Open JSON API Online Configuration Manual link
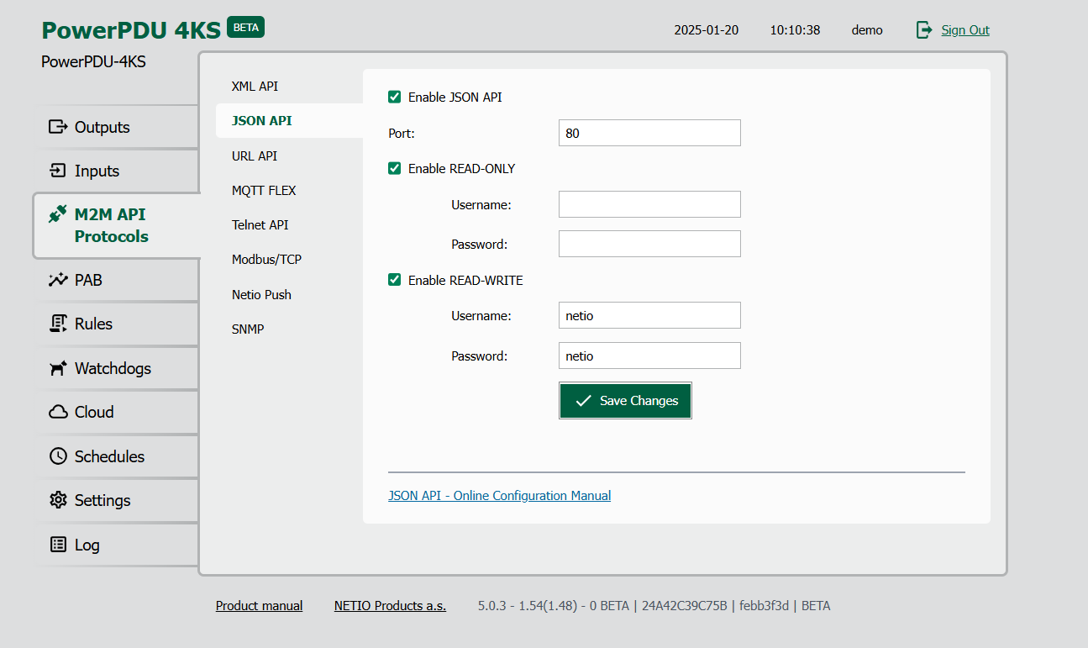The image size is (1088, 648). pos(499,495)
